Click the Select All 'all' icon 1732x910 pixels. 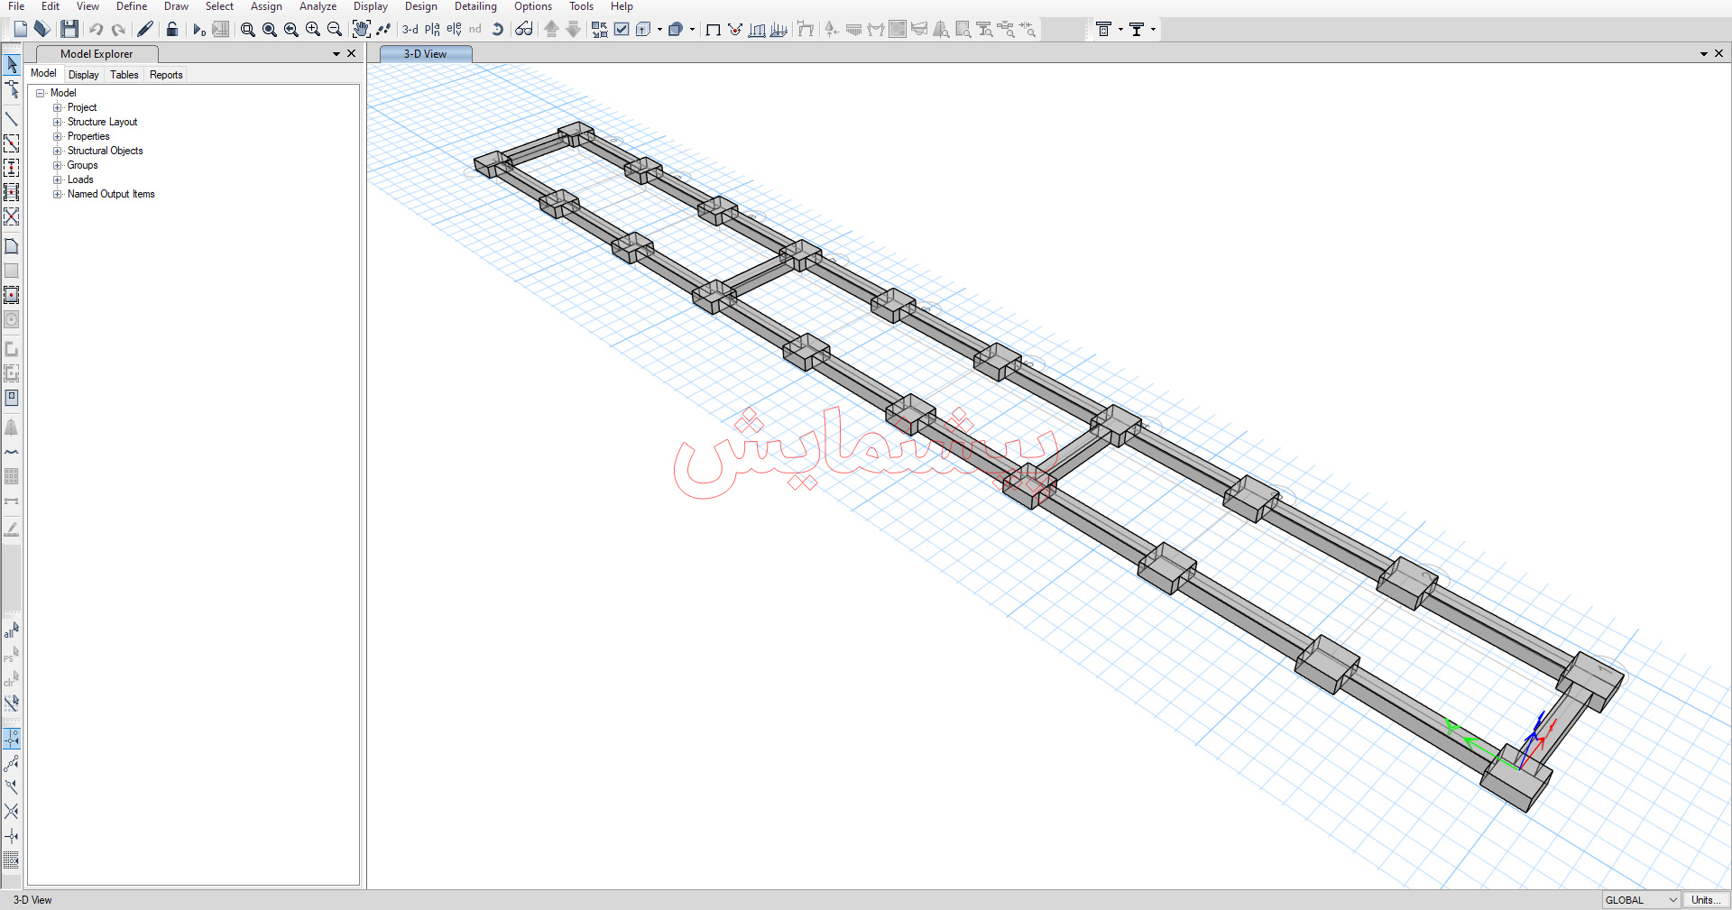[x=12, y=630]
